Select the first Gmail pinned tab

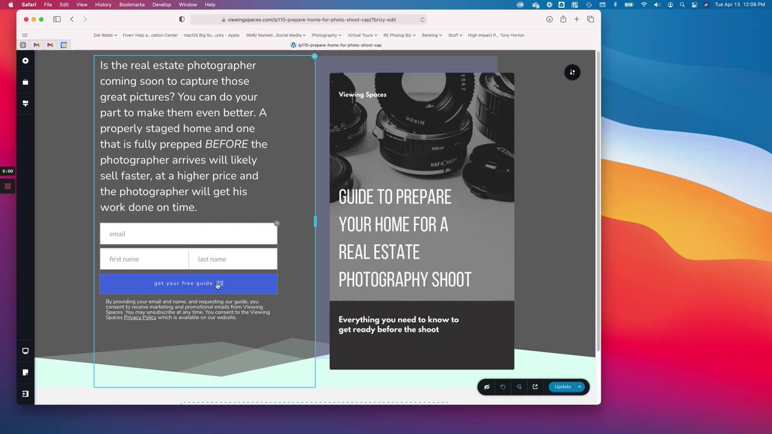36,45
